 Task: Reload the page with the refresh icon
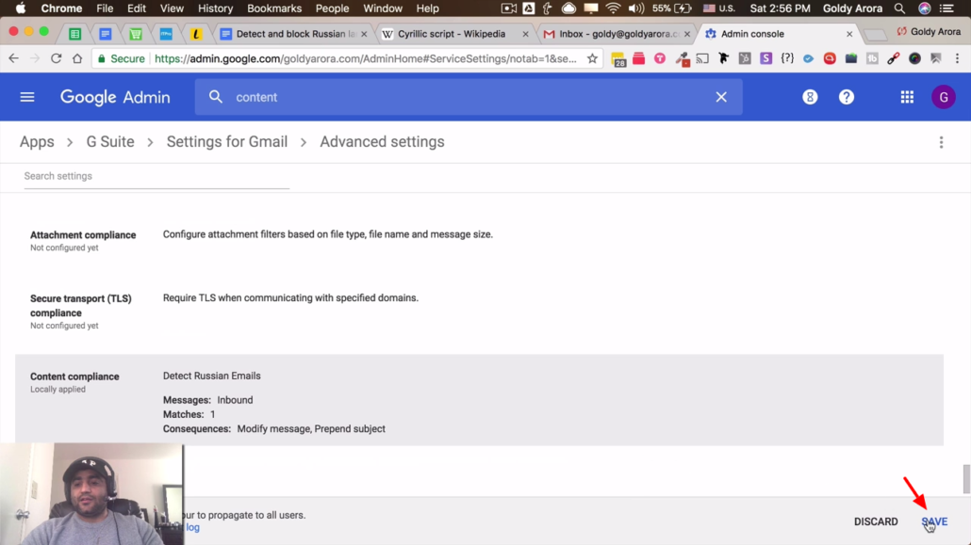click(x=56, y=58)
